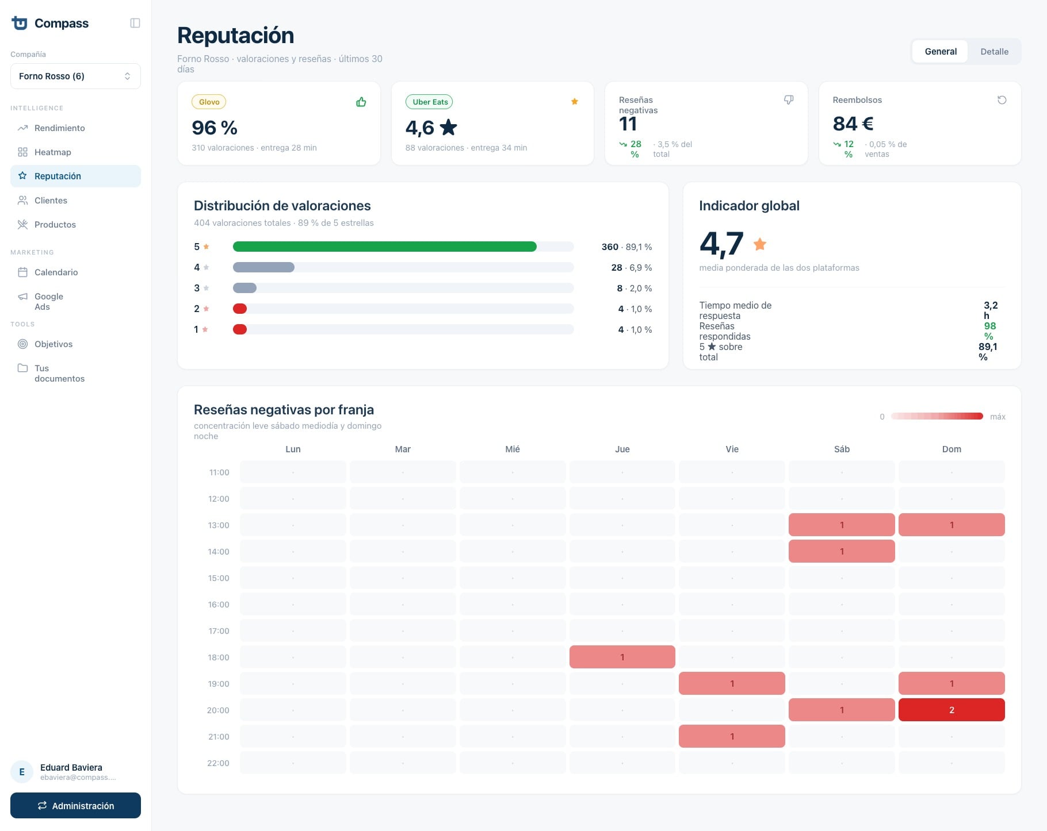
Task: Open Tus documentos
Action: [x=75, y=374]
